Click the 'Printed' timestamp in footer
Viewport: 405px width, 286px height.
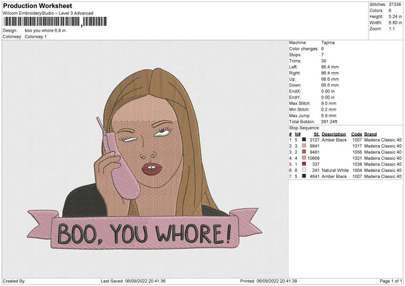(269, 281)
